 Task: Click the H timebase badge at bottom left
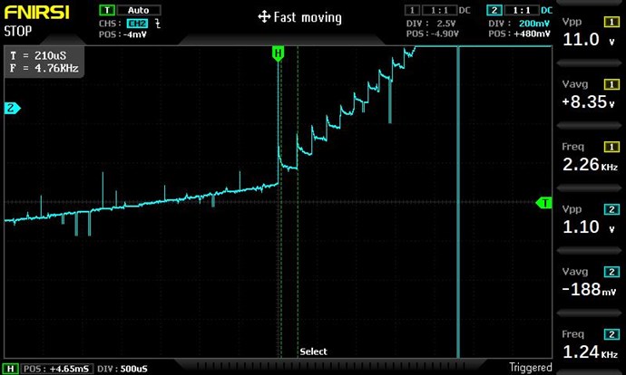coord(10,368)
